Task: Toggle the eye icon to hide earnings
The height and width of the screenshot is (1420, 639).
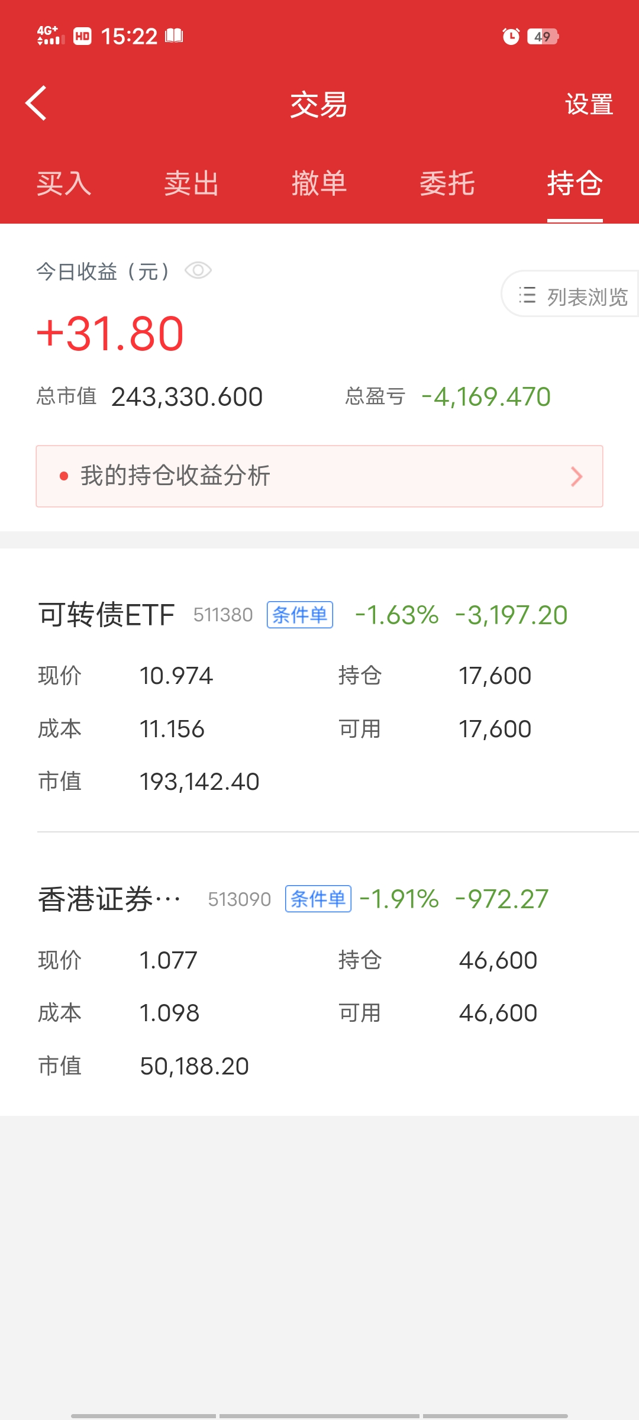Action: [198, 271]
